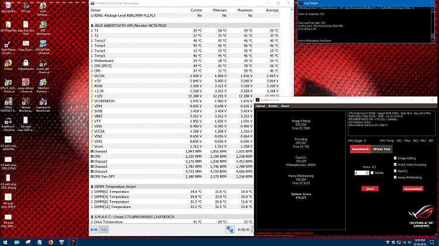439x246 pixels.
Task: Uncheck H.264 Video Encoding checkbox
Action: [x=395, y=165]
